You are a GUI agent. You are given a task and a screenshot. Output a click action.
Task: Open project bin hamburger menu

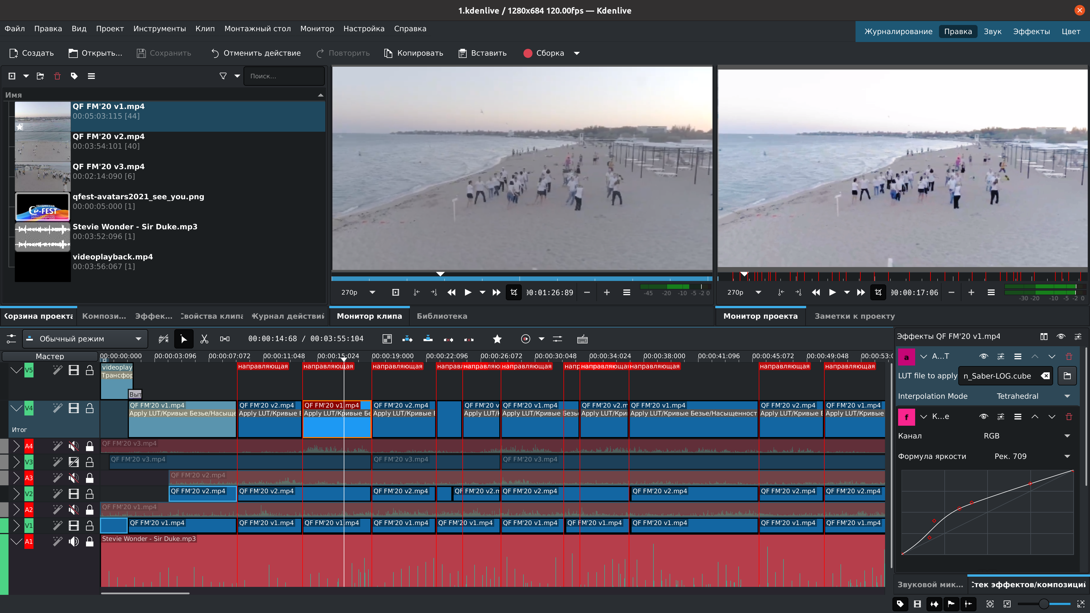pos(91,76)
